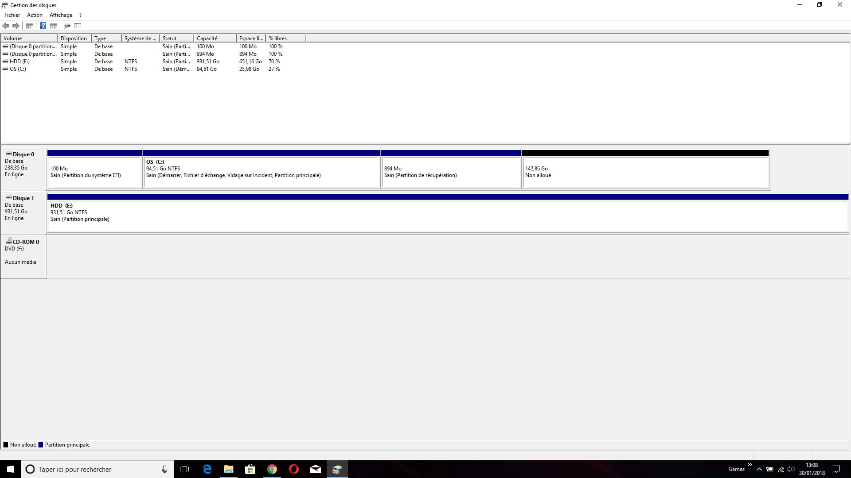Screen dimensions: 851x478
Task: Select the 894 Mo recovery partition block
Action: [451, 169]
